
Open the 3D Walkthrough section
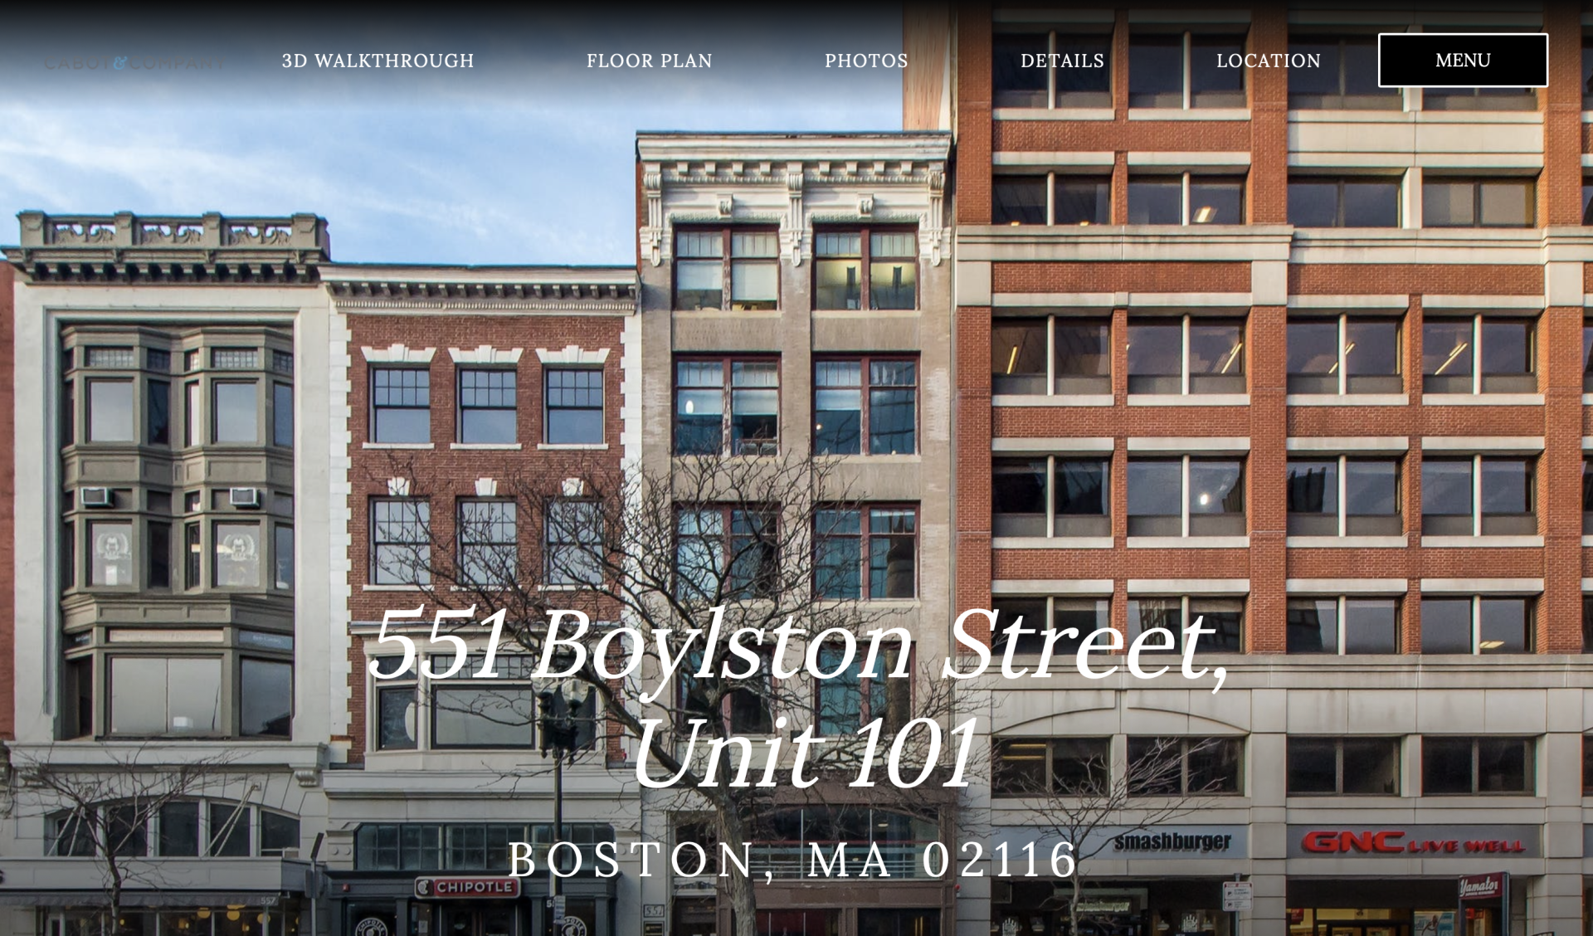(x=378, y=61)
